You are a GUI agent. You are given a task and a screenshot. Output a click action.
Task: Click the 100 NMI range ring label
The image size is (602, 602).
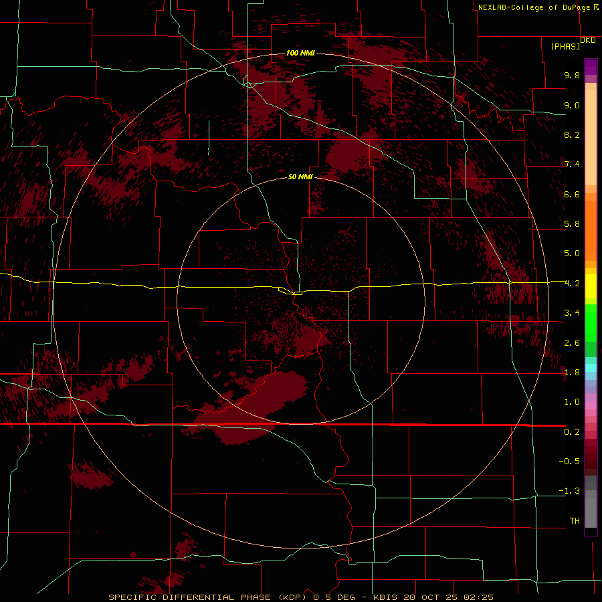point(300,53)
